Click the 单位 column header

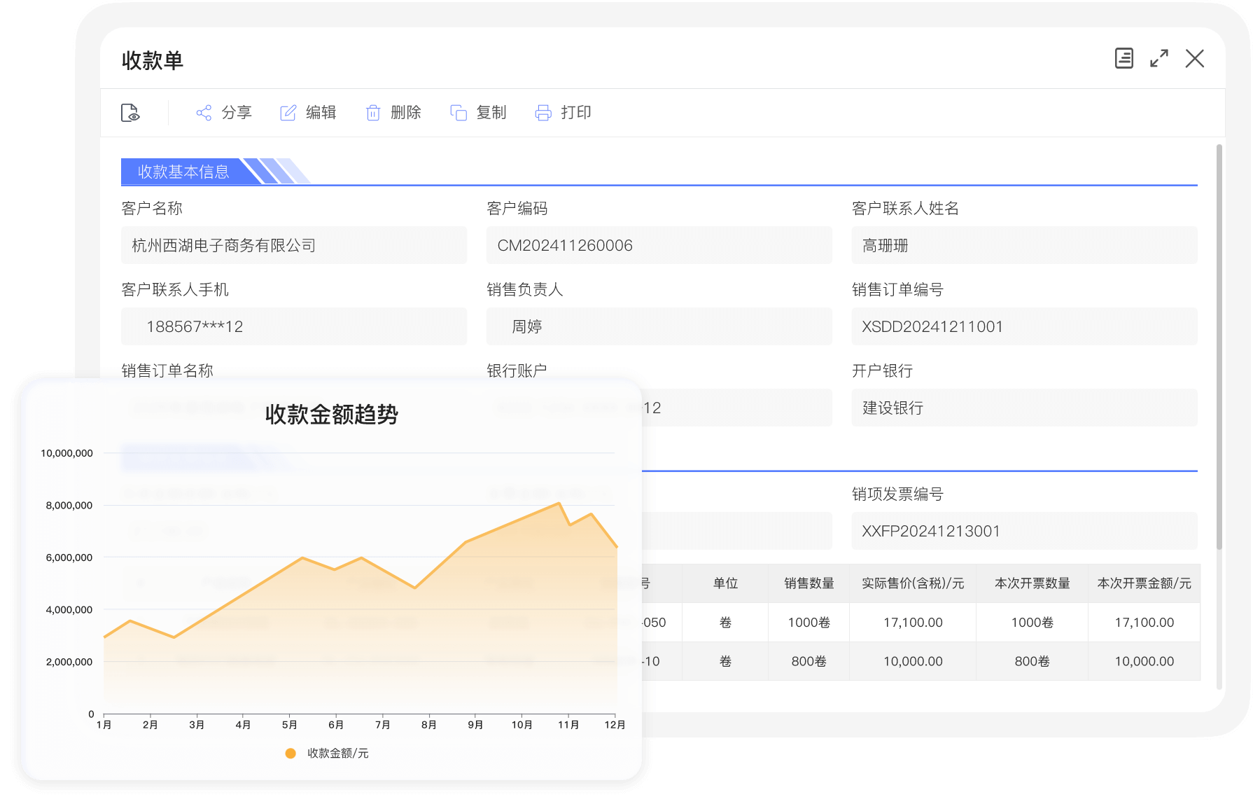(725, 583)
